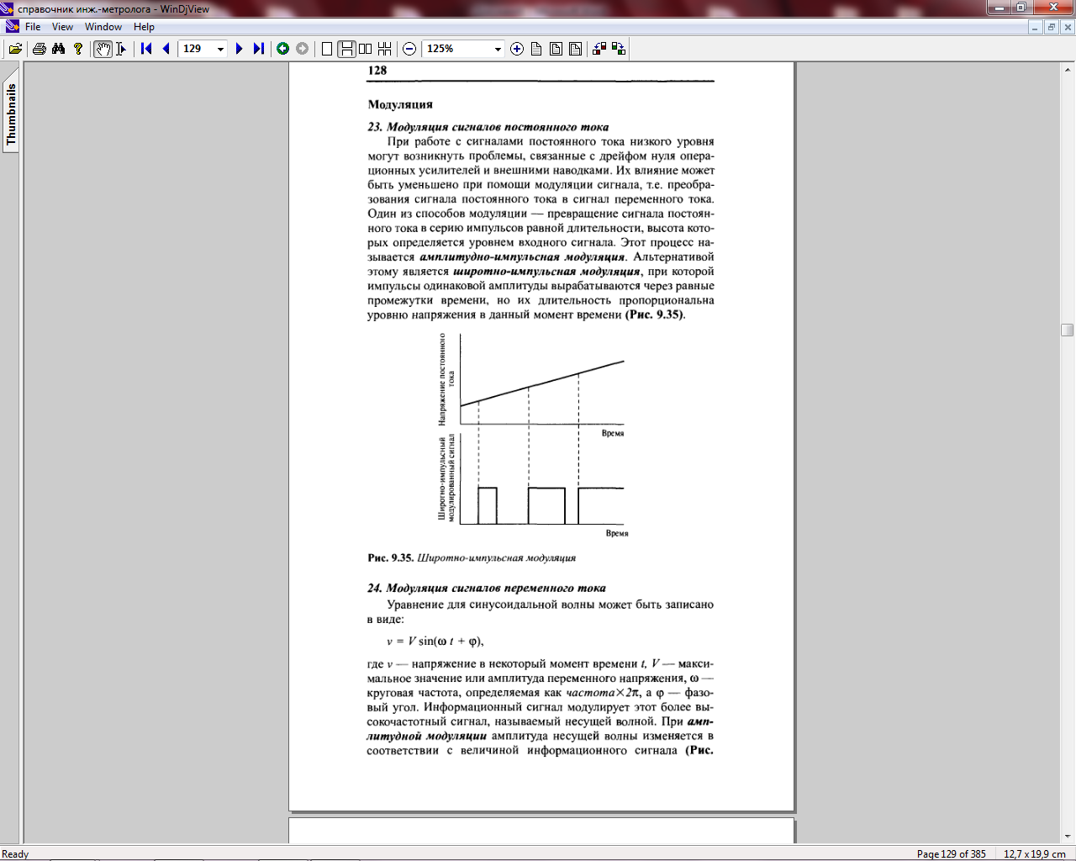1076x861 pixels.
Task: Click the Print toolbar icon
Action: [x=40, y=49]
